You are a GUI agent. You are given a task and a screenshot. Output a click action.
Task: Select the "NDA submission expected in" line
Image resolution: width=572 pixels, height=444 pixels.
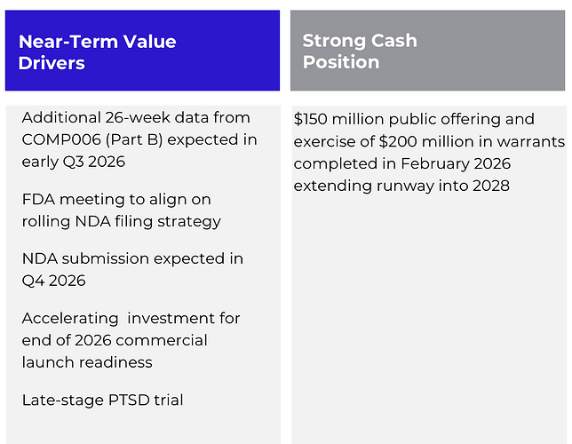click(132, 258)
